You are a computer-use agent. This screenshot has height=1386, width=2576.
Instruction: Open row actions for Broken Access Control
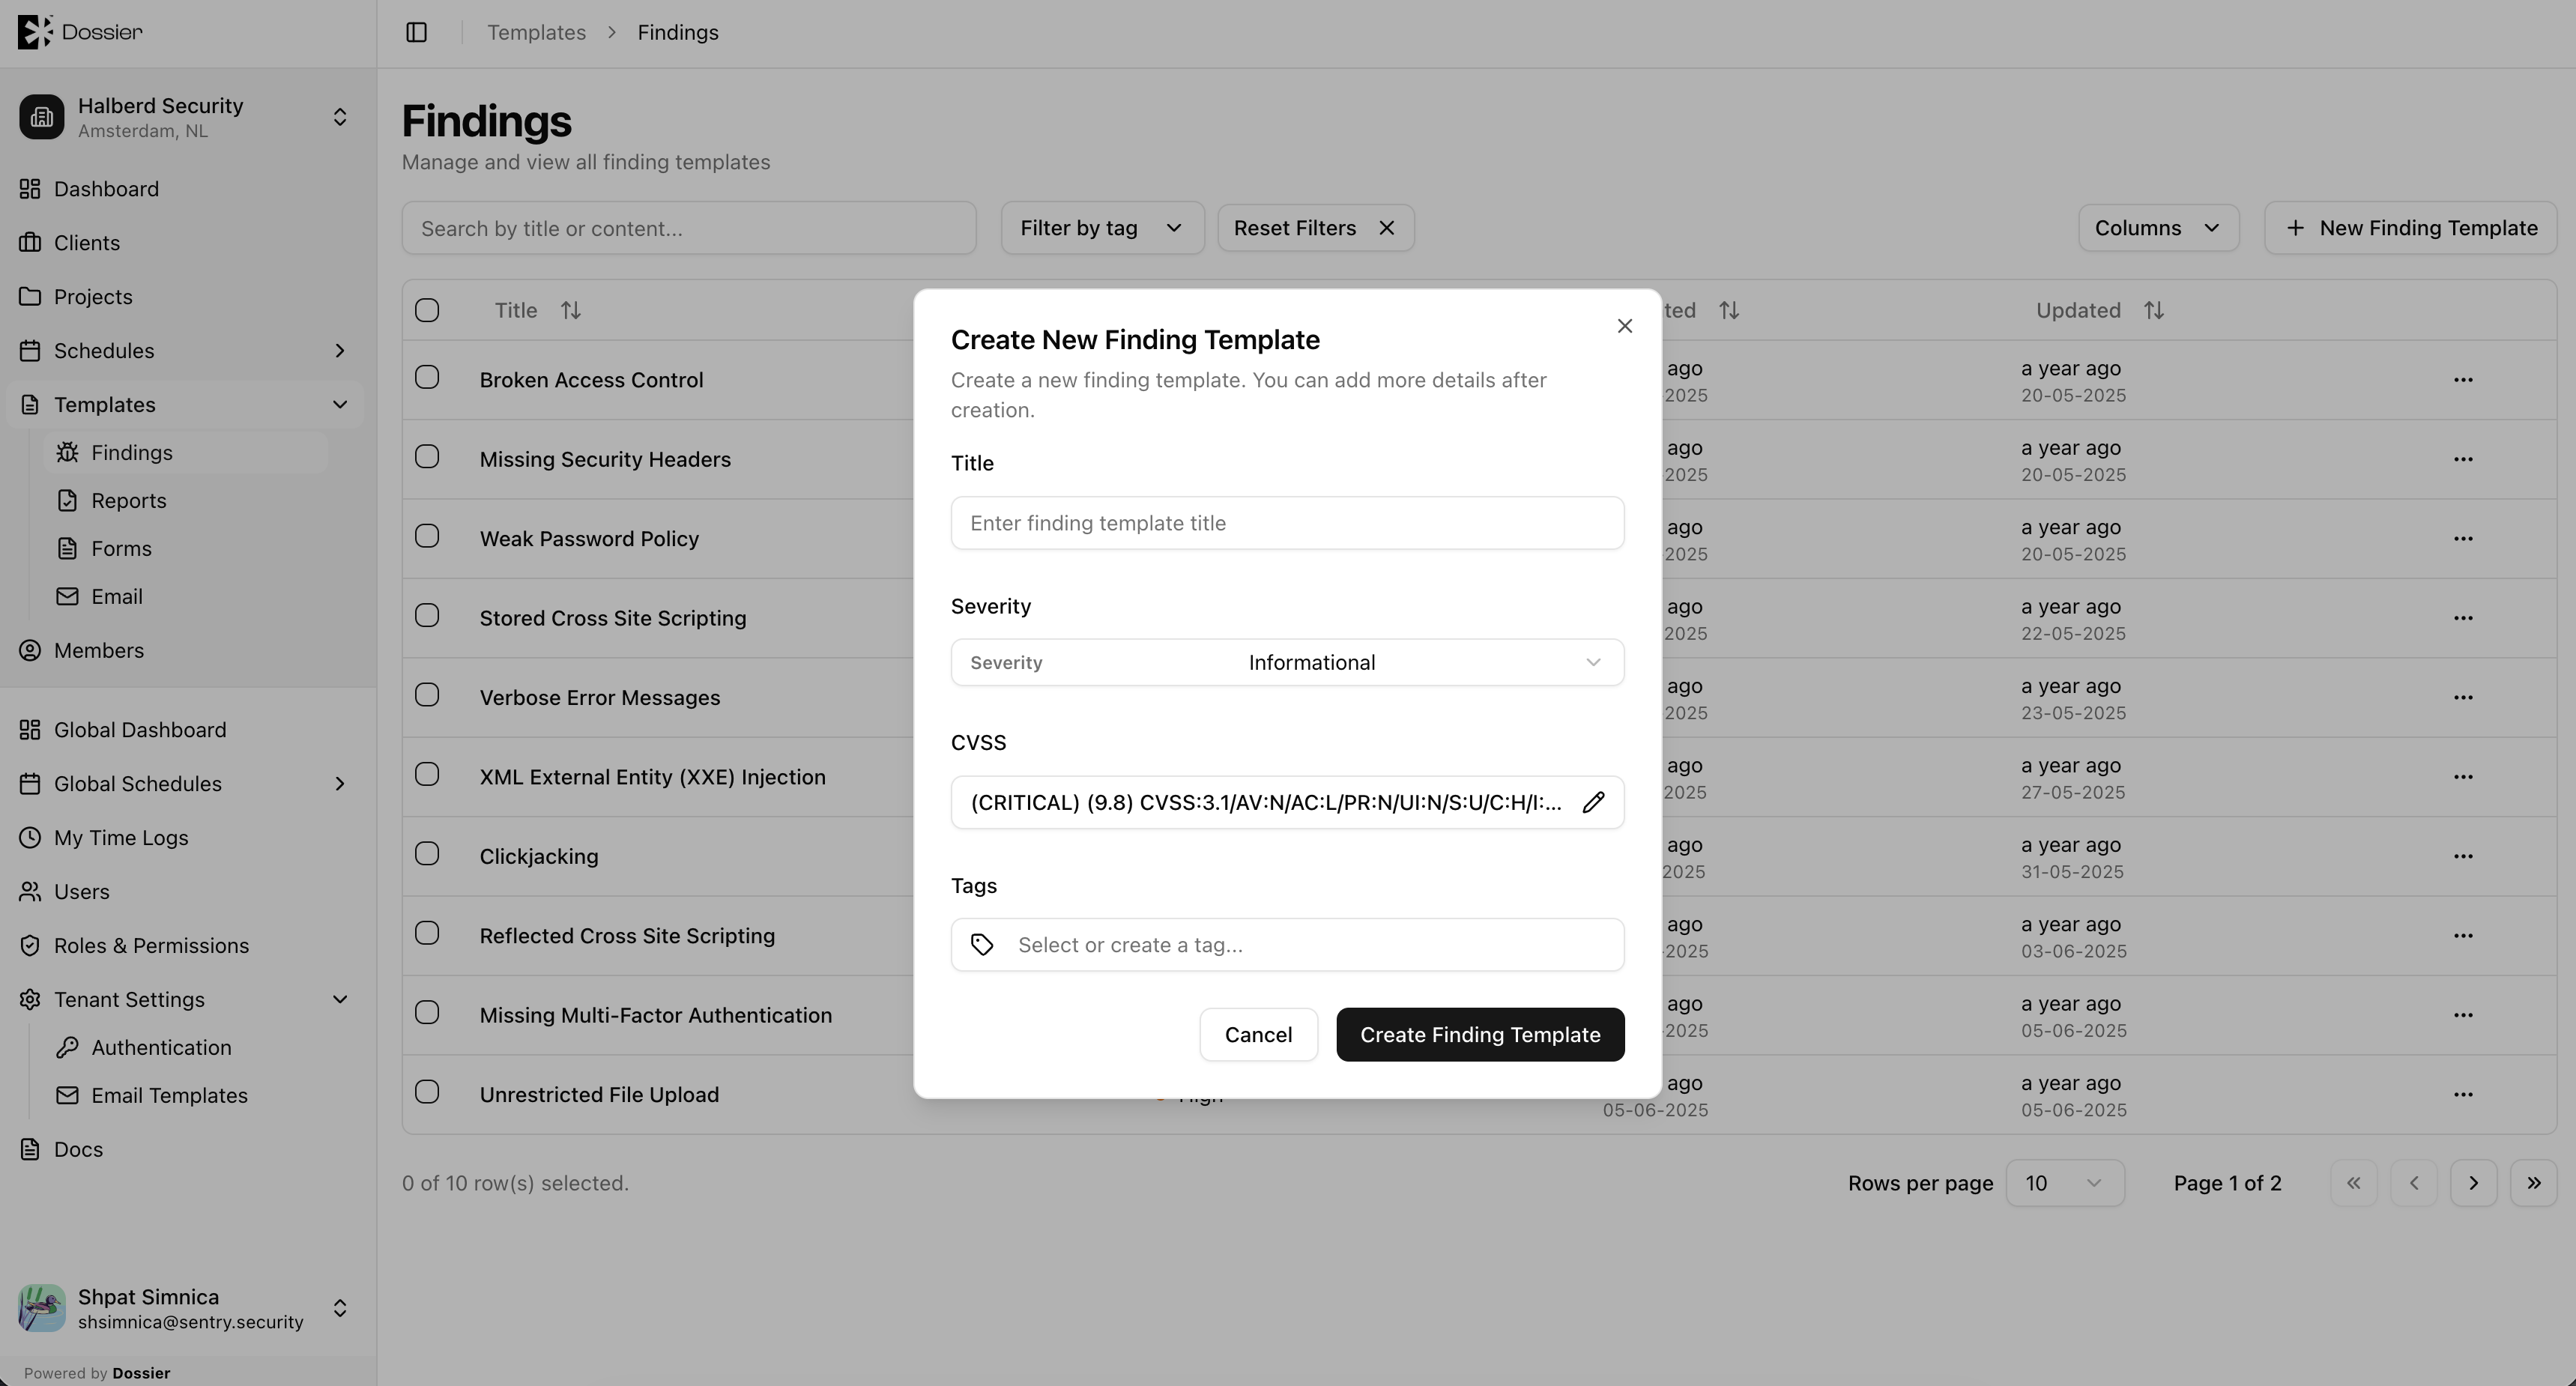click(x=2462, y=380)
